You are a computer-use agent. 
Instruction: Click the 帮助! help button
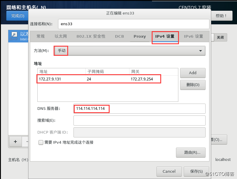pyautogui.click(x=221, y=16)
